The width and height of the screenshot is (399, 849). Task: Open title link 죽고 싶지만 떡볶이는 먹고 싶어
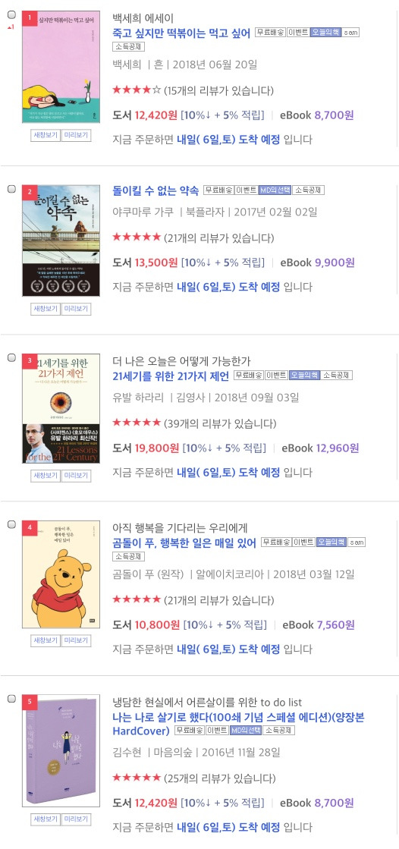point(181,33)
